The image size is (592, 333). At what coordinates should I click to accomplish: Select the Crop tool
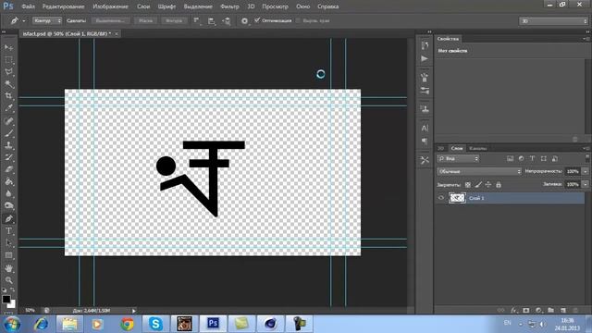(x=8, y=96)
